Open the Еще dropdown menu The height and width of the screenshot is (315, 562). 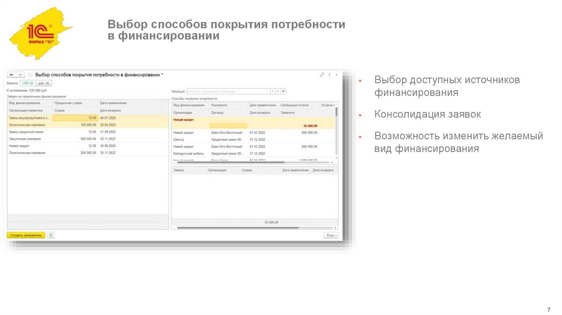(331, 235)
